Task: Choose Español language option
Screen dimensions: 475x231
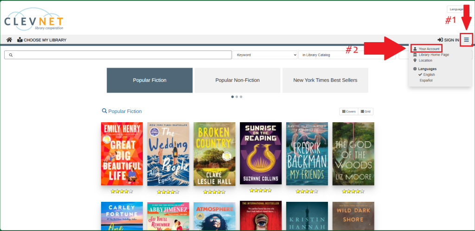Action: [426, 81]
